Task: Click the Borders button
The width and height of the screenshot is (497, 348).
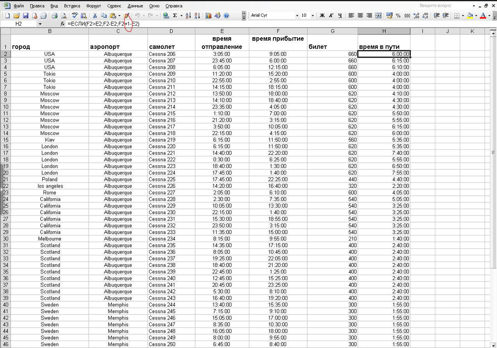Action: click(x=456, y=15)
